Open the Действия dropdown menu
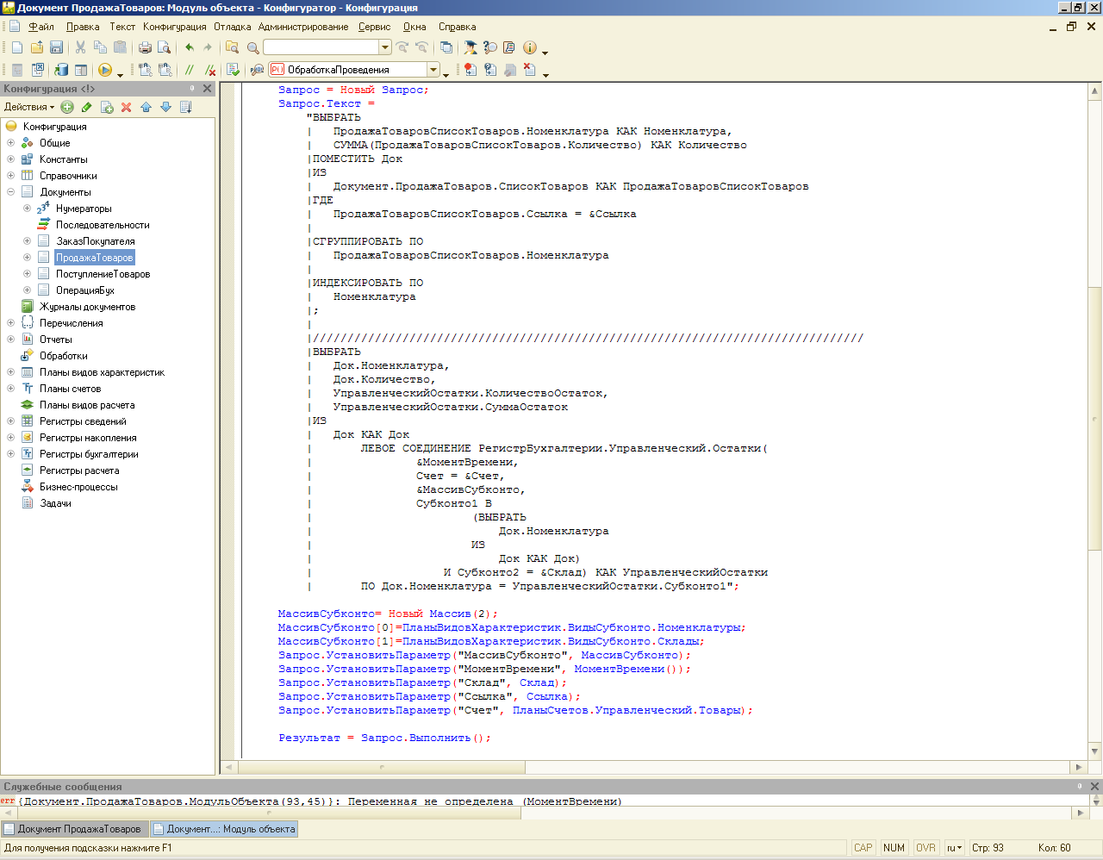 point(28,107)
